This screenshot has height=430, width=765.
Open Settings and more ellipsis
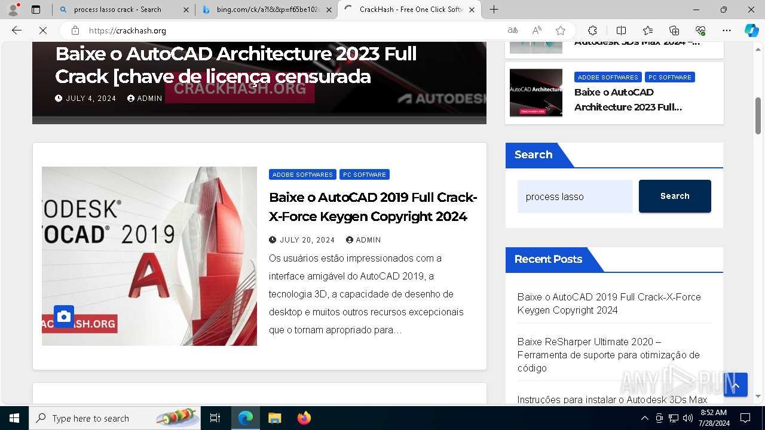pyautogui.click(x=727, y=30)
